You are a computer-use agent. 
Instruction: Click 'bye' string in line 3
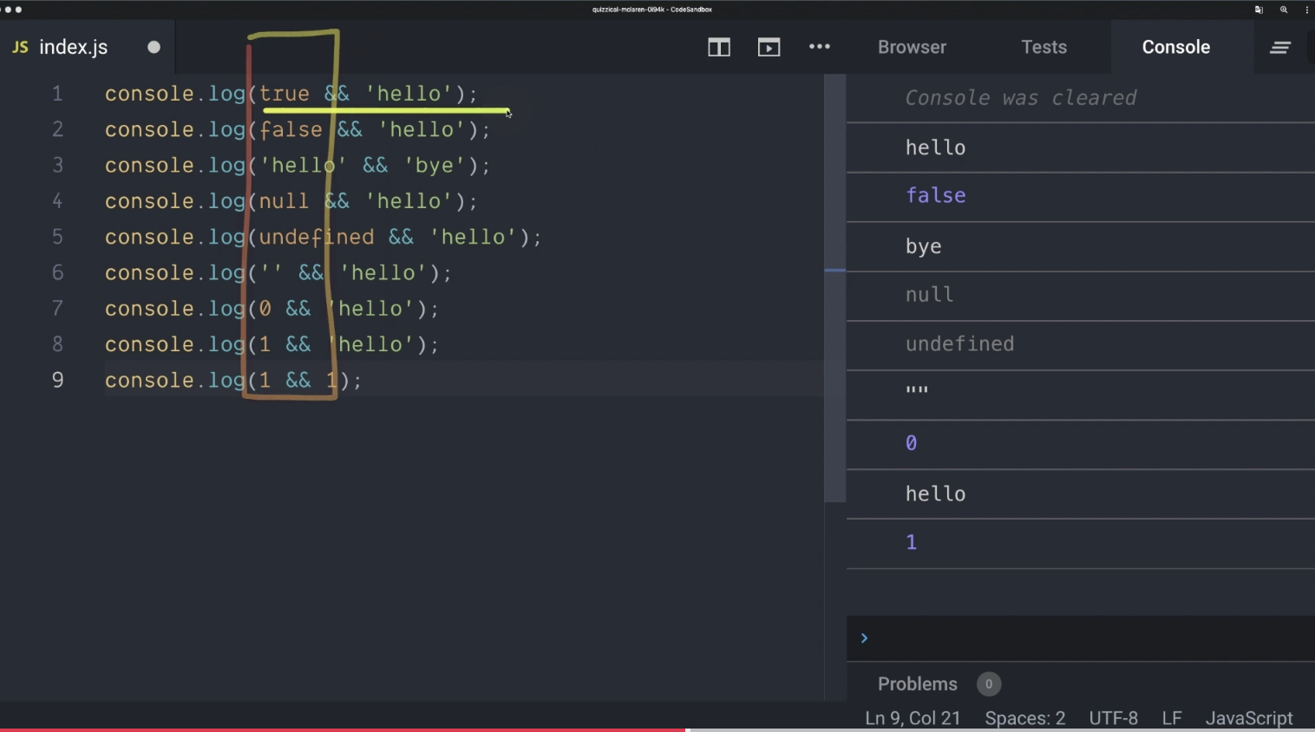tap(435, 165)
